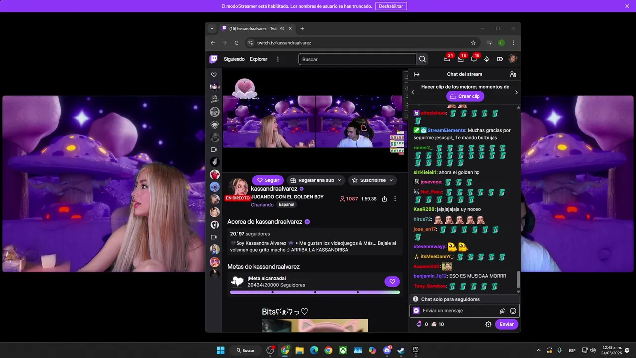Click the Buscar search box in taskbar
This screenshot has width=636, height=358.
(x=246, y=350)
